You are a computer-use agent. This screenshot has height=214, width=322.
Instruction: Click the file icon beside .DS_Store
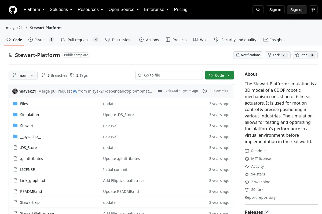(x=15, y=148)
